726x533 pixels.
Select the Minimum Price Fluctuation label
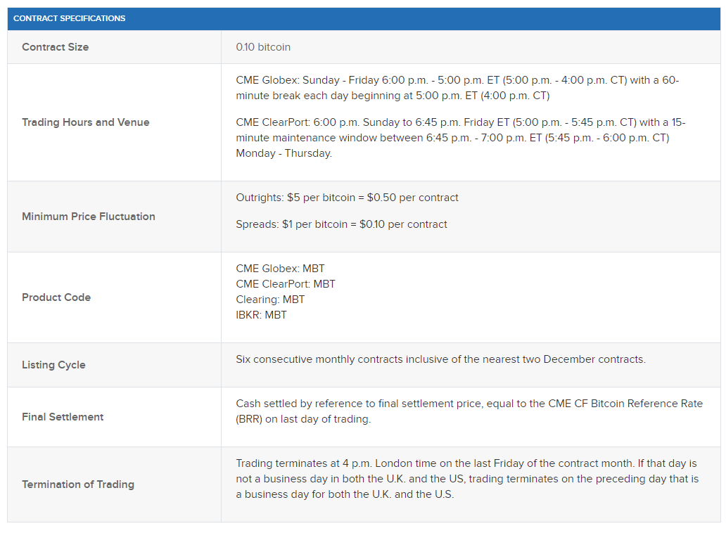pos(89,217)
